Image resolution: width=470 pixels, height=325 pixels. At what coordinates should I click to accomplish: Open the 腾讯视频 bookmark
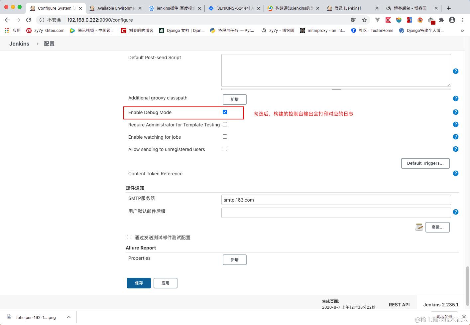(92, 30)
